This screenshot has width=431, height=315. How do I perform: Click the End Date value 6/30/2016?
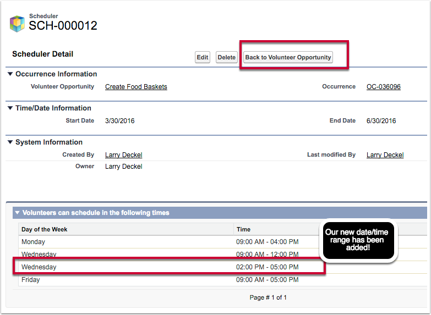(x=381, y=120)
